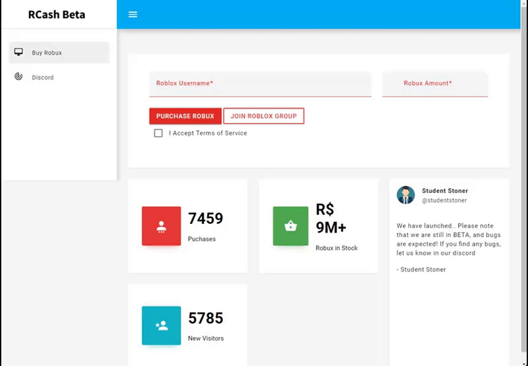Open the hamburger menu icon
The image size is (528, 366).
pos(133,15)
